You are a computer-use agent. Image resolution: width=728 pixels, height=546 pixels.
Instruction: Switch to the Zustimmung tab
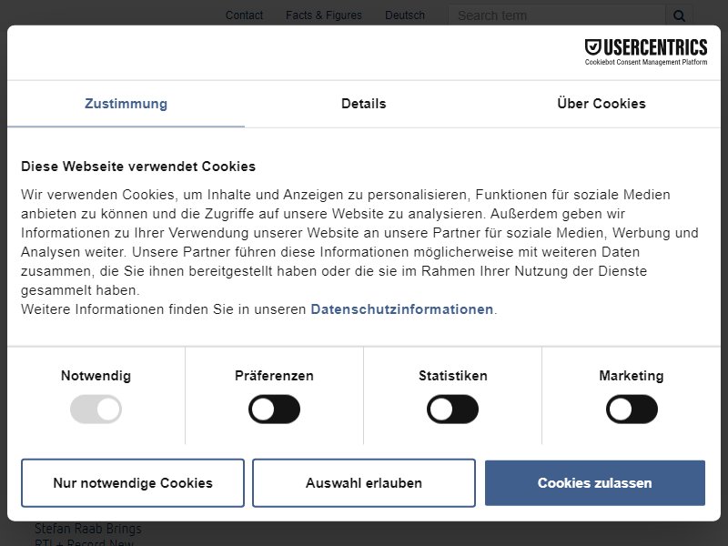pos(126,104)
